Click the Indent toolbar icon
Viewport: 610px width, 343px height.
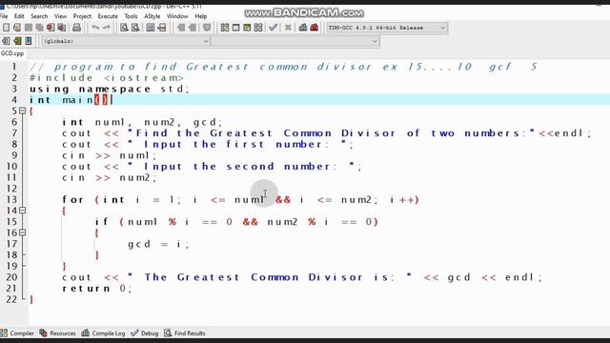coord(181,28)
